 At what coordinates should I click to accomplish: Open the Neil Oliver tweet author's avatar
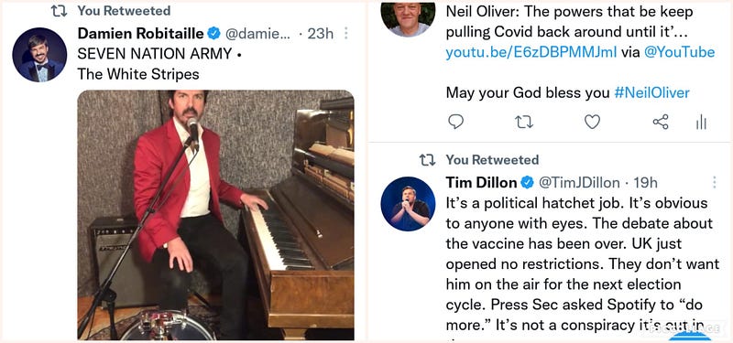click(408, 18)
